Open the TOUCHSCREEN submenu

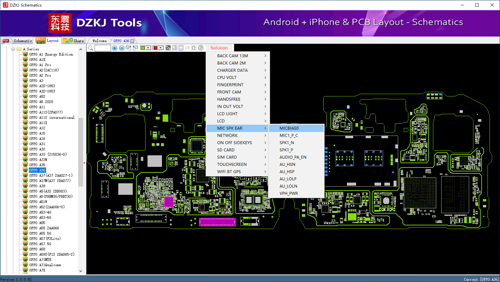tap(238, 165)
